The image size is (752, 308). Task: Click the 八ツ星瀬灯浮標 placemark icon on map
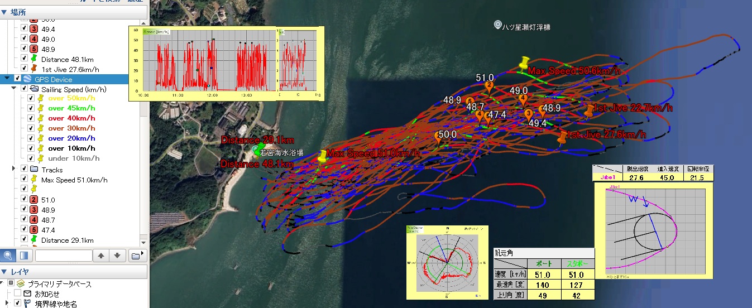[498, 25]
